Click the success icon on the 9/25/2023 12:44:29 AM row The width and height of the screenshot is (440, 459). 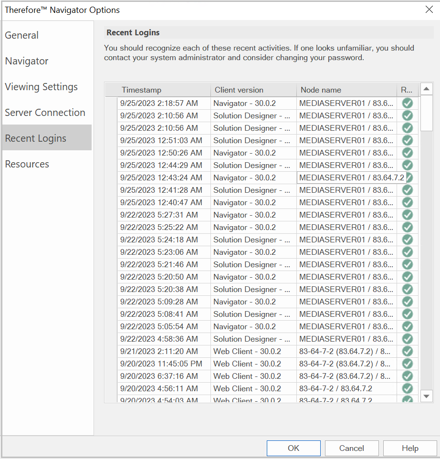coord(408,165)
